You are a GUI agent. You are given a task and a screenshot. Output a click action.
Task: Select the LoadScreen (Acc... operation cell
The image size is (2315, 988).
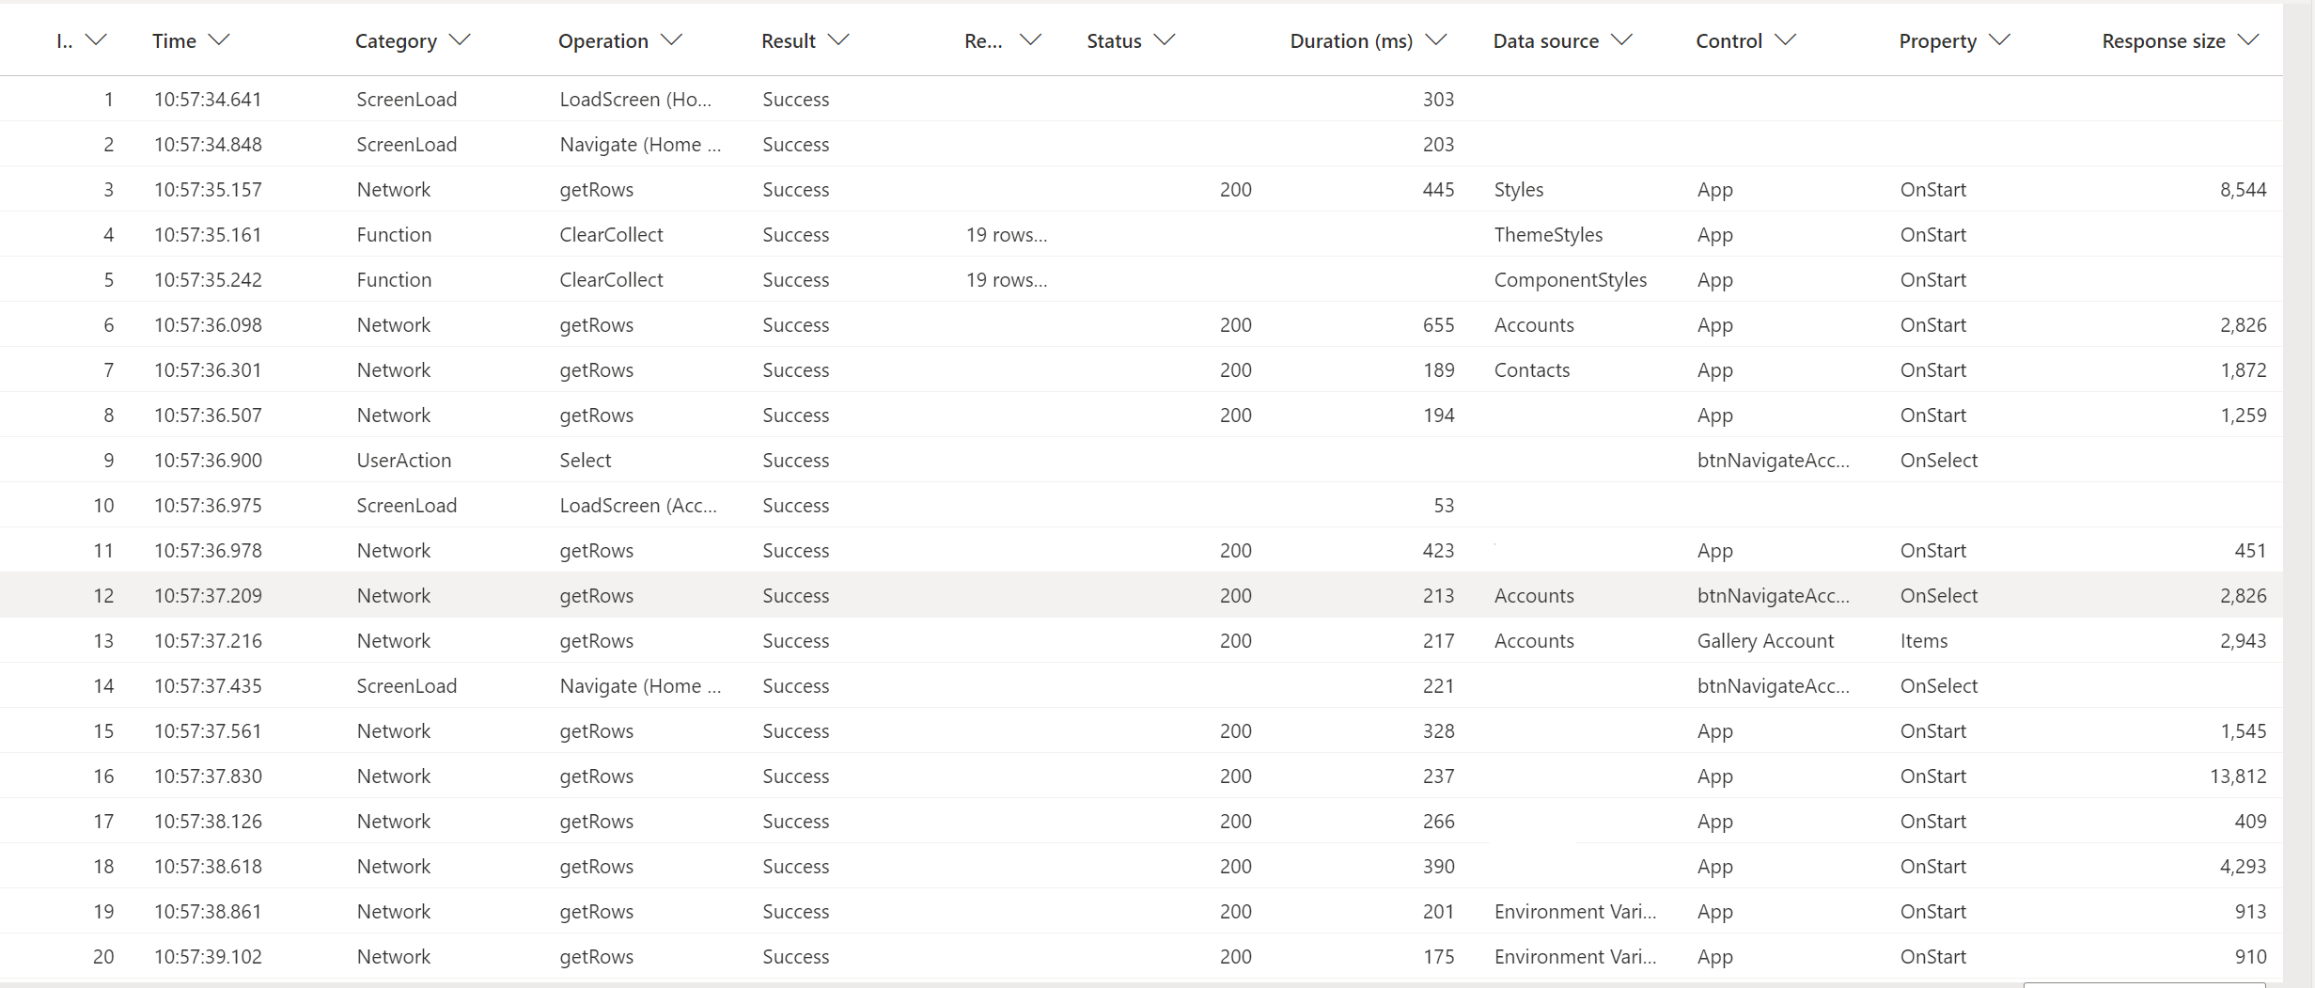tap(638, 506)
